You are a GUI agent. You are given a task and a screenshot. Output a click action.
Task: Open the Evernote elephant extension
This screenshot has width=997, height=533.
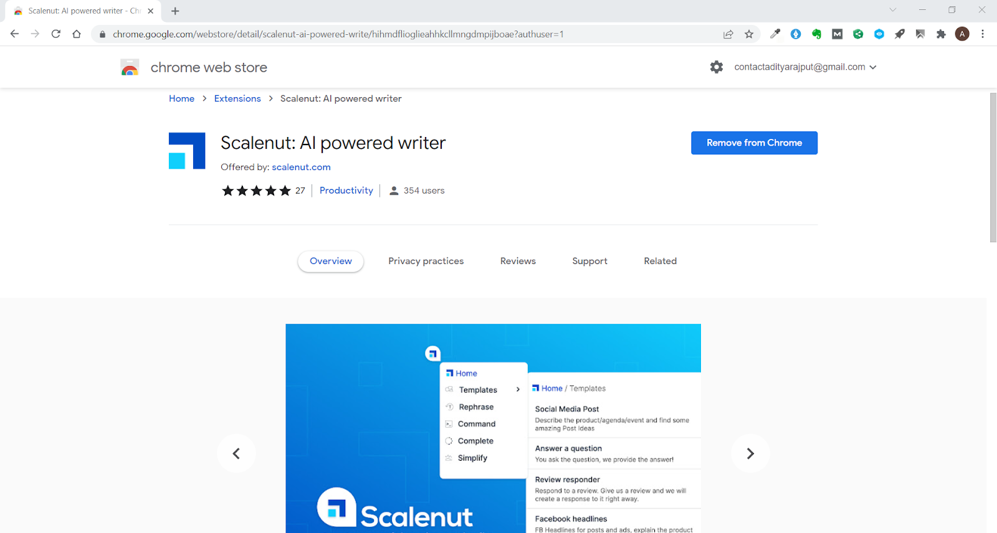click(816, 34)
